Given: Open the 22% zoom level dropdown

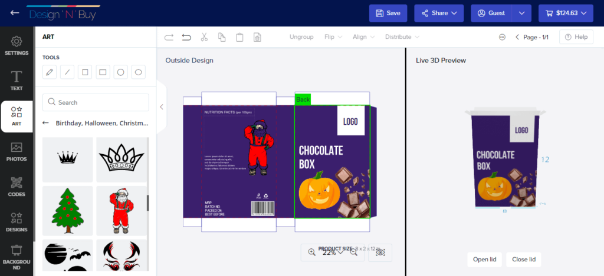Looking at the screenshot, I should click(333, 252).
